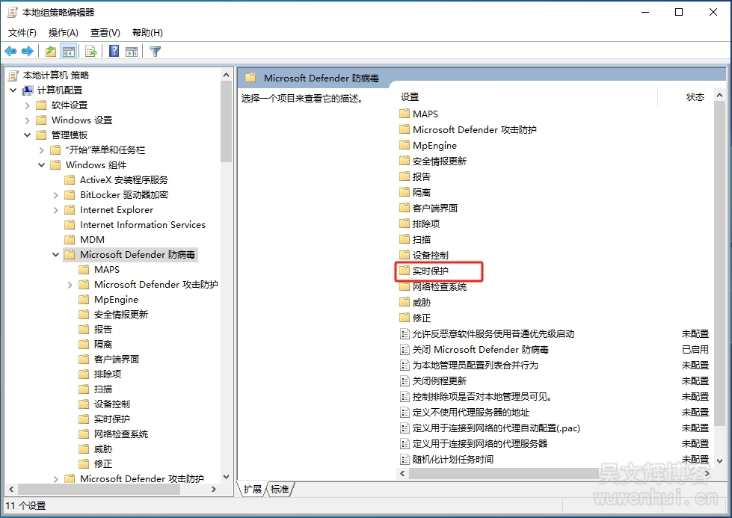Toggle the show/hide console tree icon
Viewport: 732px width, 518px height.
coord(69,51)
